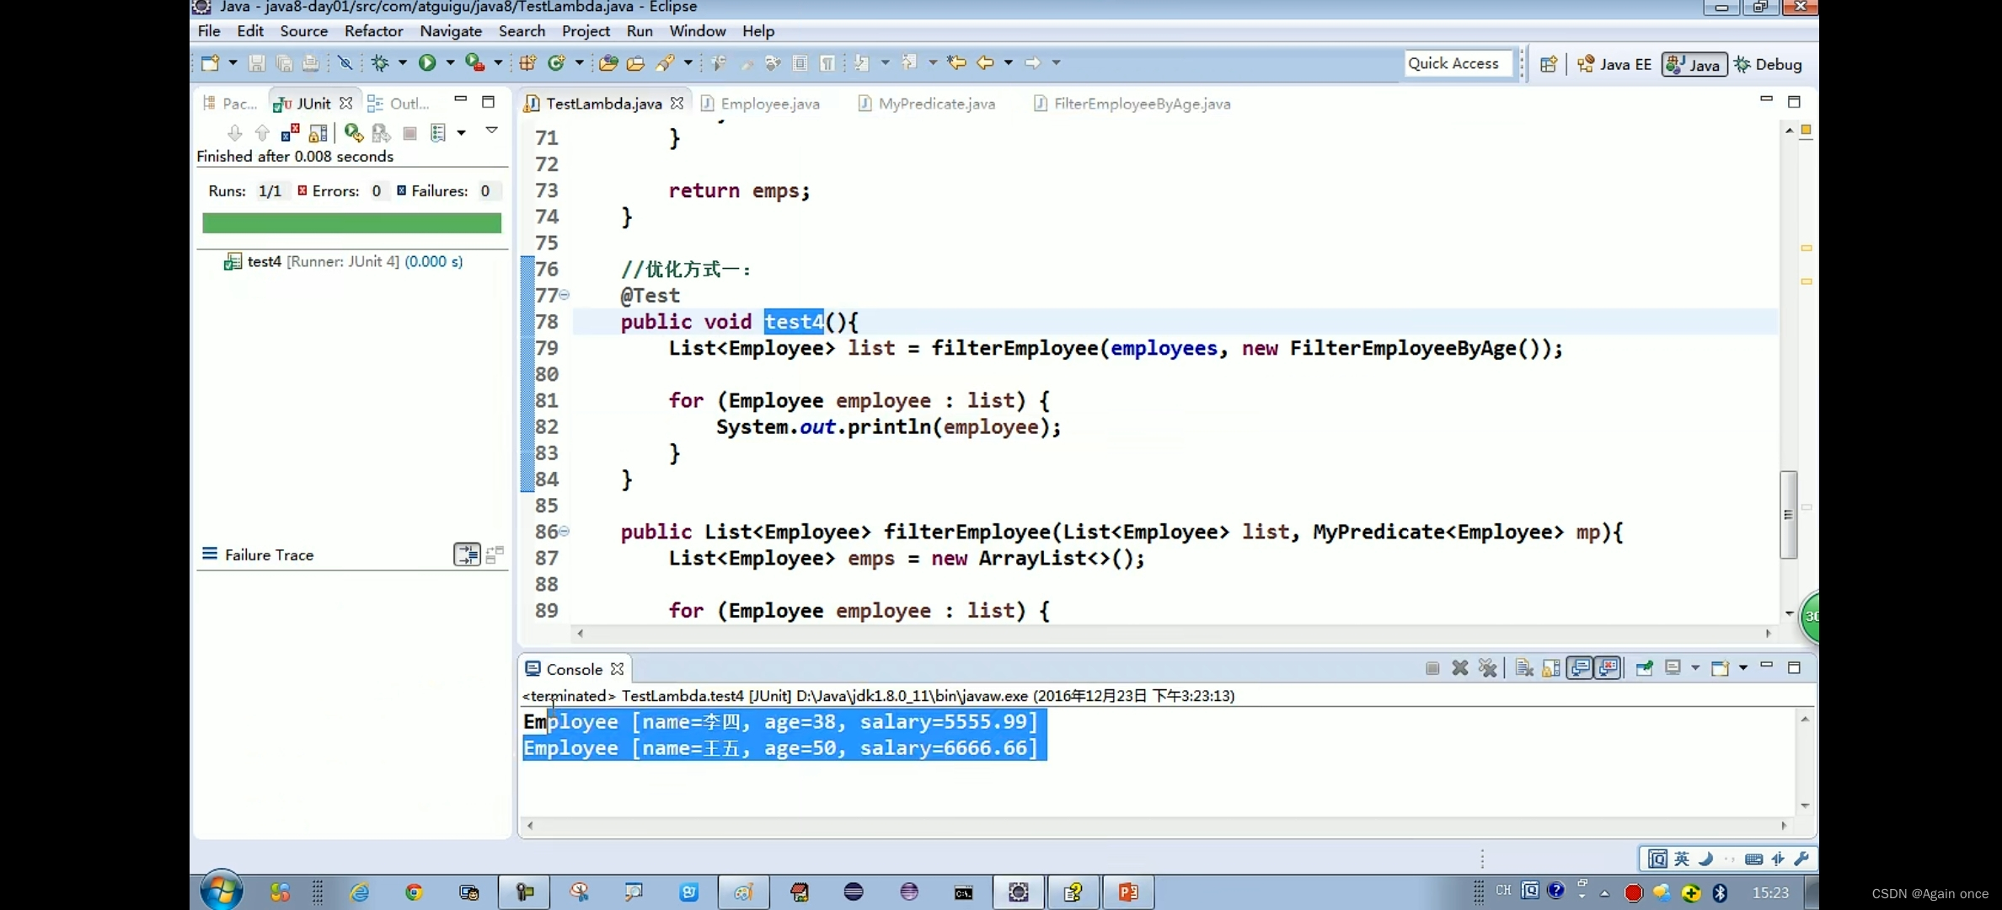
Task: Click the New Java Package icon
Action: pyautogui.click(x=527, y=62)
